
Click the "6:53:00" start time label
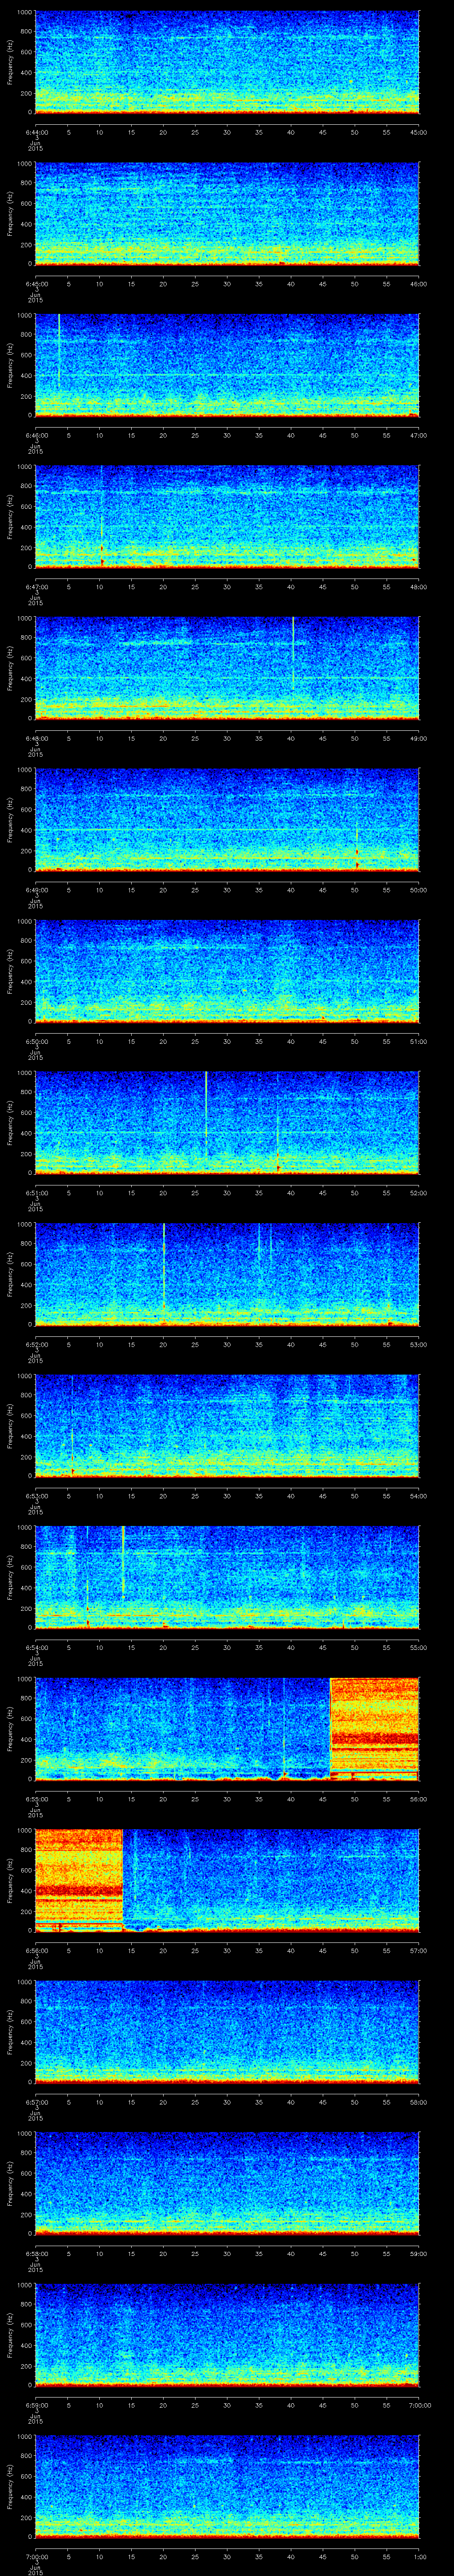pos(36,1496)
